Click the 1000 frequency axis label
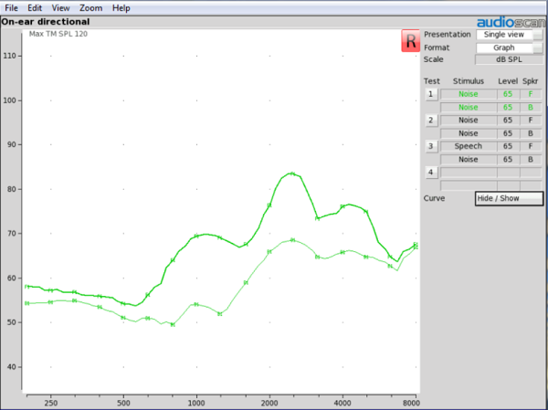Viewport: 548px width, 410px height. click(196, 403)
